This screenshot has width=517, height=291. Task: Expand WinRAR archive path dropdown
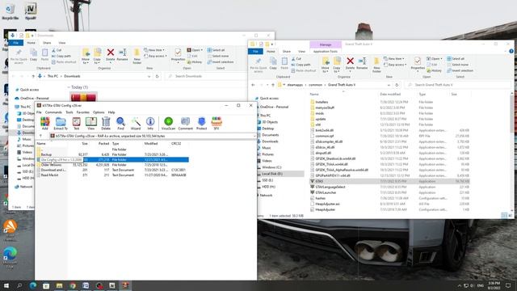click(254, 136)
